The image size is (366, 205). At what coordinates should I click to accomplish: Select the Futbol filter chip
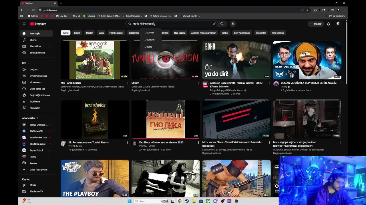(x=225, y=33)
